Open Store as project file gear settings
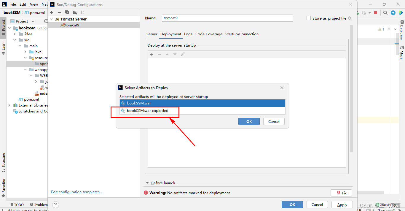This screenshot has width=405, height=211. coord(350,18)
